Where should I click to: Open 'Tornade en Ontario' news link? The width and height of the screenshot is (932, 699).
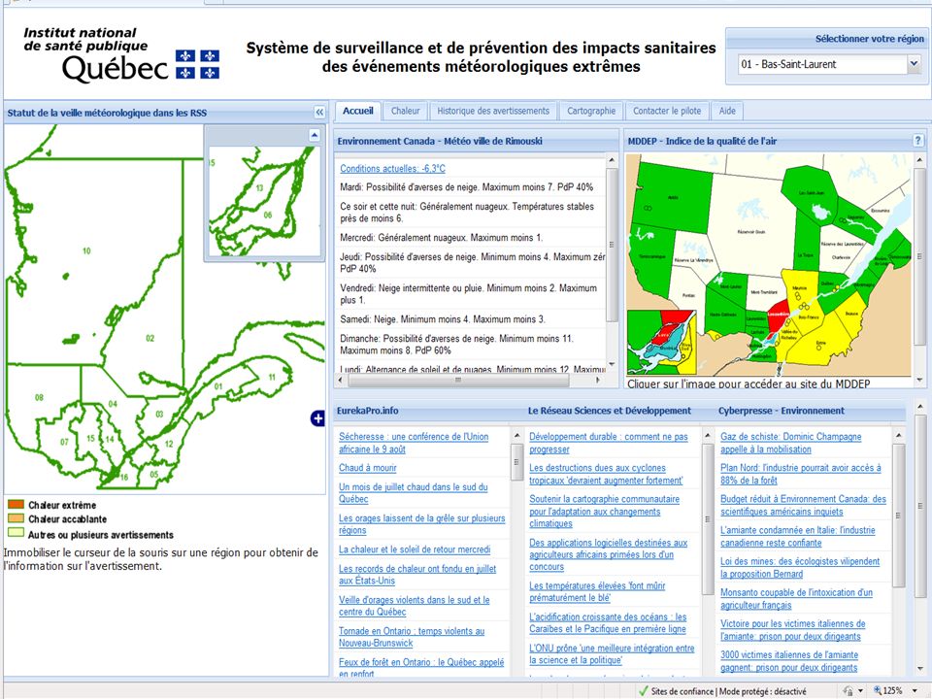tap(412, 637)
